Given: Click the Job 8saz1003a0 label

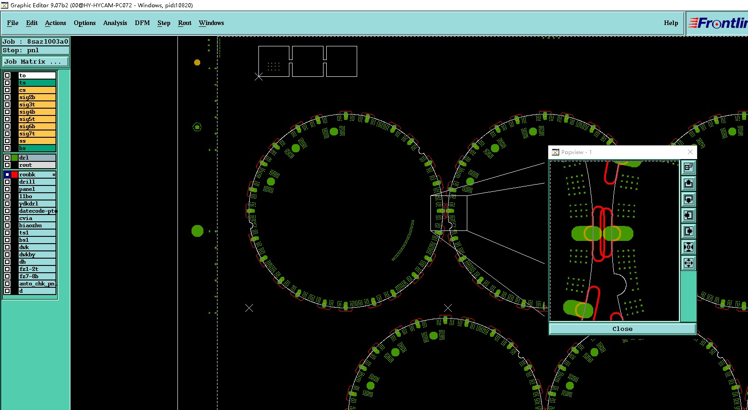Looking at the screenshot, I should (x=35, y=41).
